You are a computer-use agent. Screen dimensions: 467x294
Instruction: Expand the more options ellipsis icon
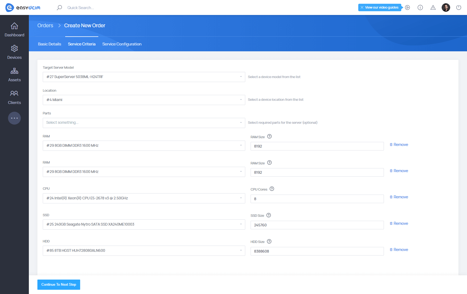point(14,118)
